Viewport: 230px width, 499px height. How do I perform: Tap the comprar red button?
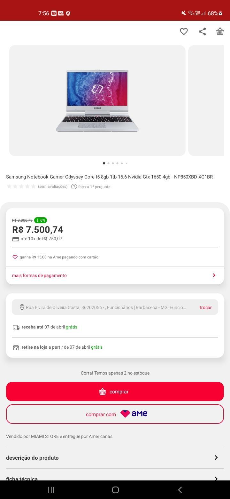[115, 392]
